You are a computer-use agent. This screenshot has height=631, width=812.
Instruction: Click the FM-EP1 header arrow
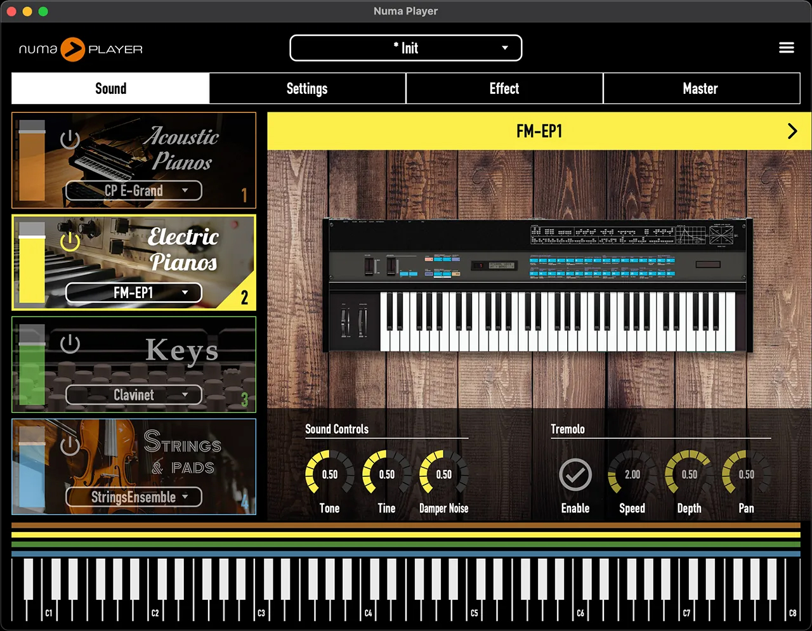792,131
